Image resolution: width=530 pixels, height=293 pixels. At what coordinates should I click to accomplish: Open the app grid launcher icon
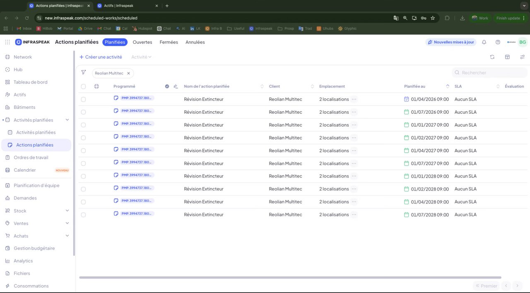7,42
